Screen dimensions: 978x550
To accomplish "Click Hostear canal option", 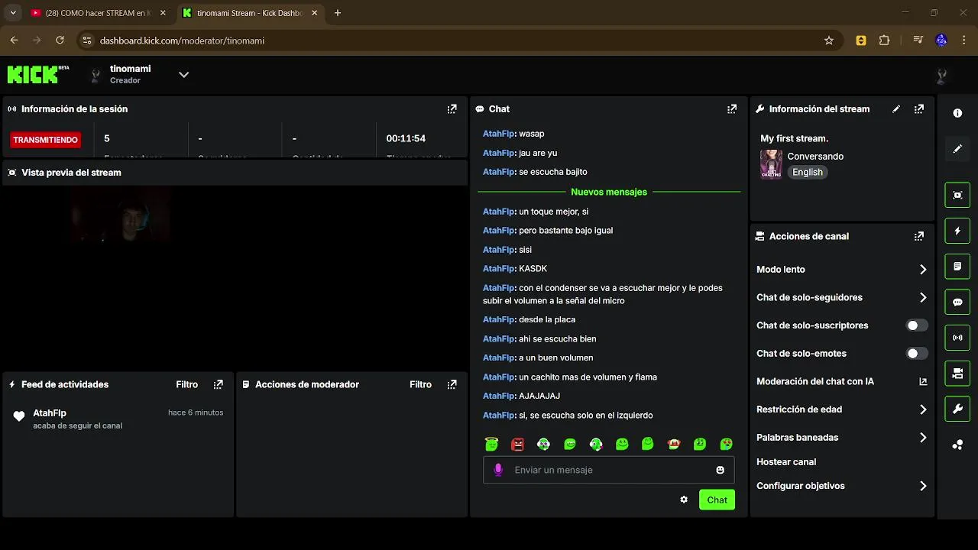I will click(786, 462).
